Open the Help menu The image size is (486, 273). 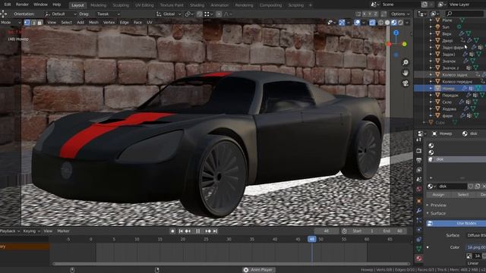[57, 5]
